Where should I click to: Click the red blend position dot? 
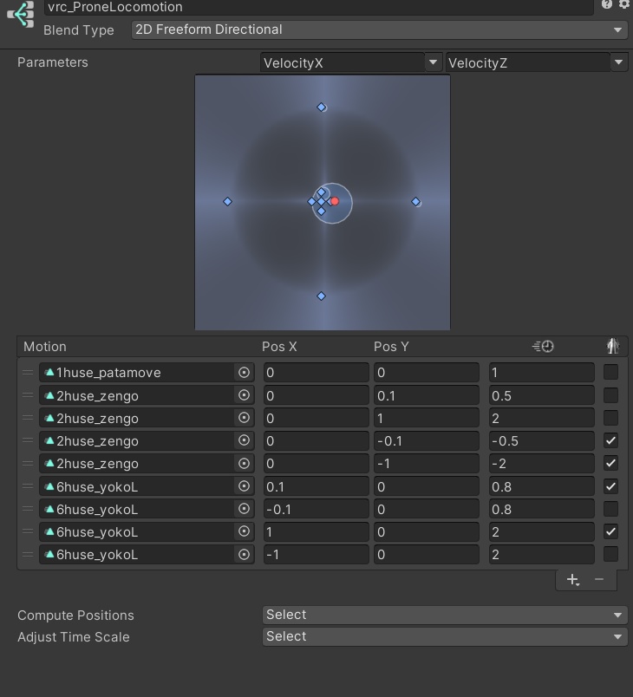[x=335, y=201]
